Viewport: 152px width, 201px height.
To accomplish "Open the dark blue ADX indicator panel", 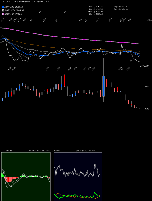I will [78, 177].
